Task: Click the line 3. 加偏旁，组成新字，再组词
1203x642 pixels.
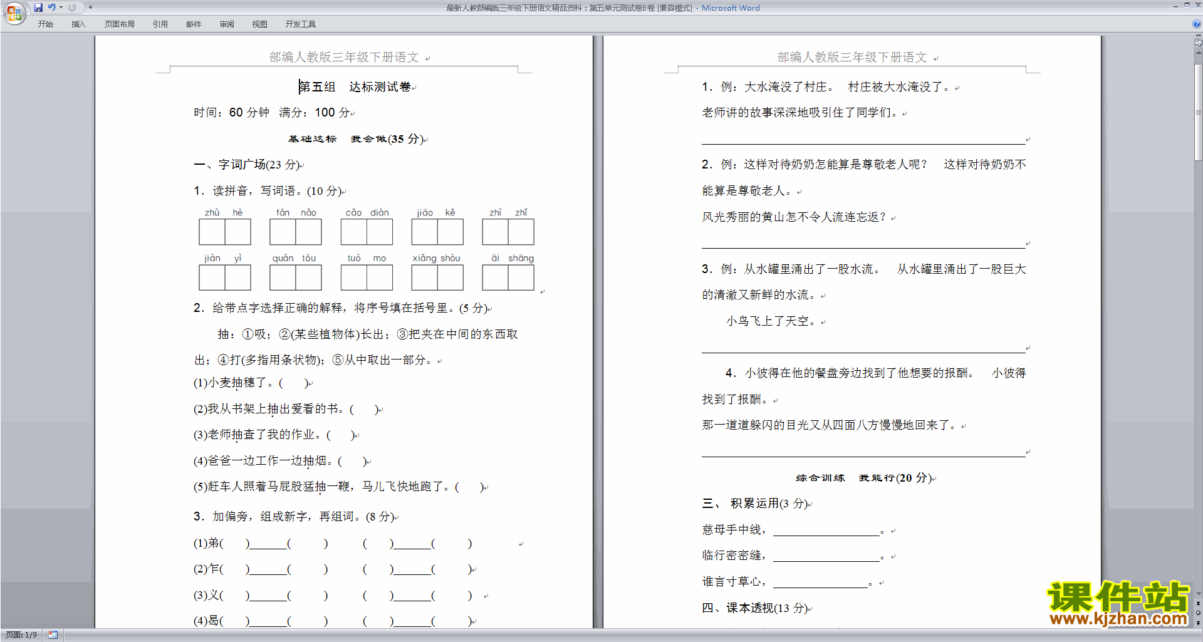Action: point(294,517)
